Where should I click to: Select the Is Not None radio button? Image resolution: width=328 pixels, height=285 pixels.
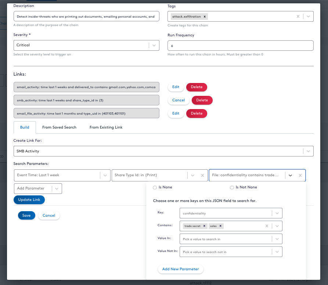point(232,187)
